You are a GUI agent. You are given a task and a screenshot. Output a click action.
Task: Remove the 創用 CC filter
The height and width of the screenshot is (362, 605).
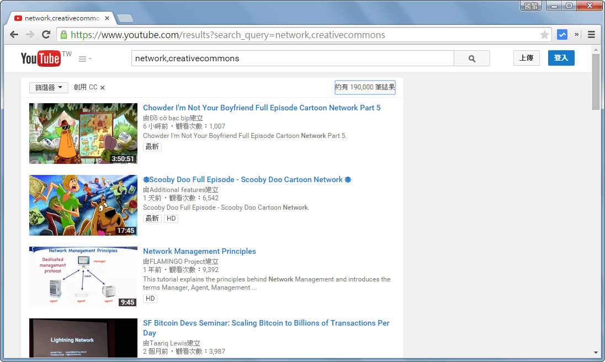tap(102, 87)
